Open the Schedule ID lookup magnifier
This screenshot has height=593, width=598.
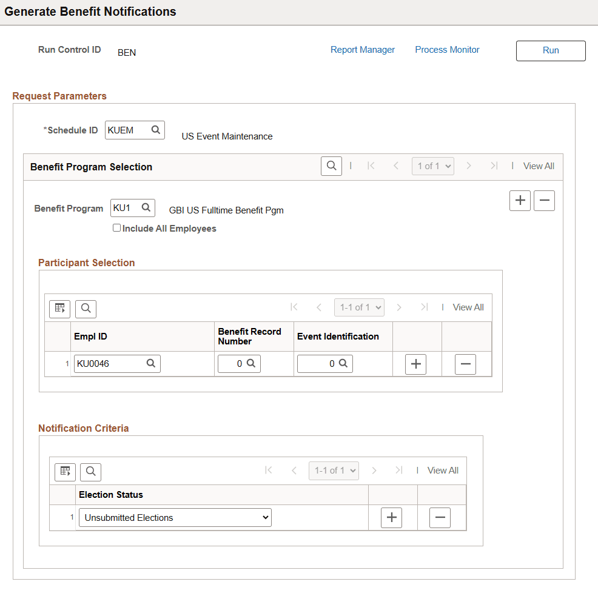[x=155, y=130]
